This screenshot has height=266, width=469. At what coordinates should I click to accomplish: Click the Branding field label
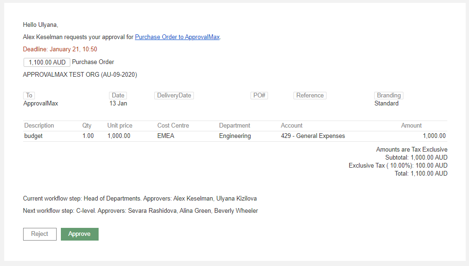coord(388,95)
